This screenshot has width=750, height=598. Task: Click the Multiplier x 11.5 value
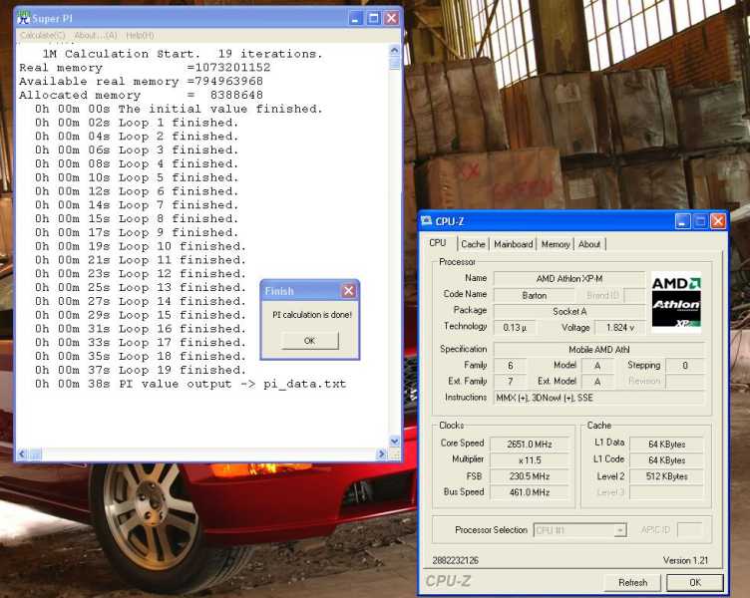coord(530,460)
